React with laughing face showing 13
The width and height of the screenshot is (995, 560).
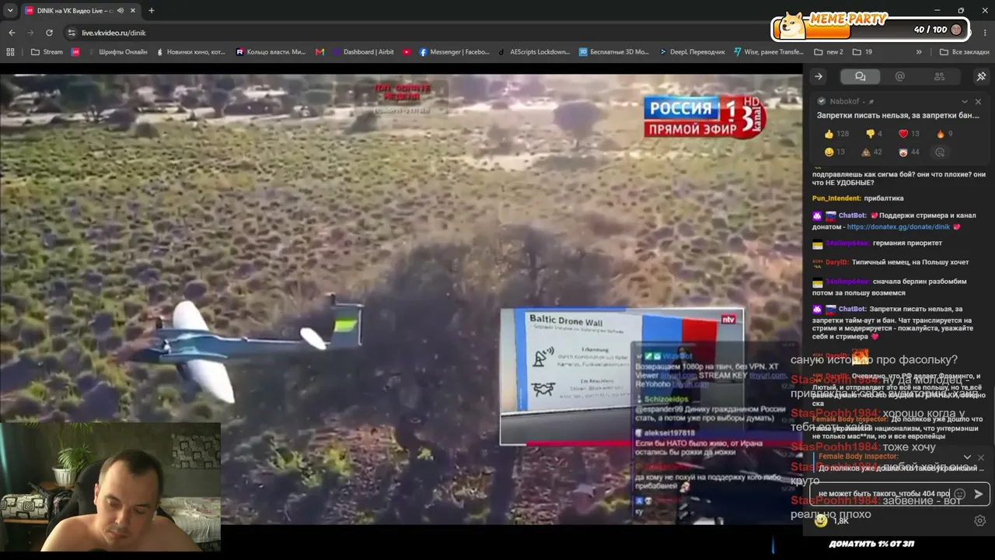835,152
